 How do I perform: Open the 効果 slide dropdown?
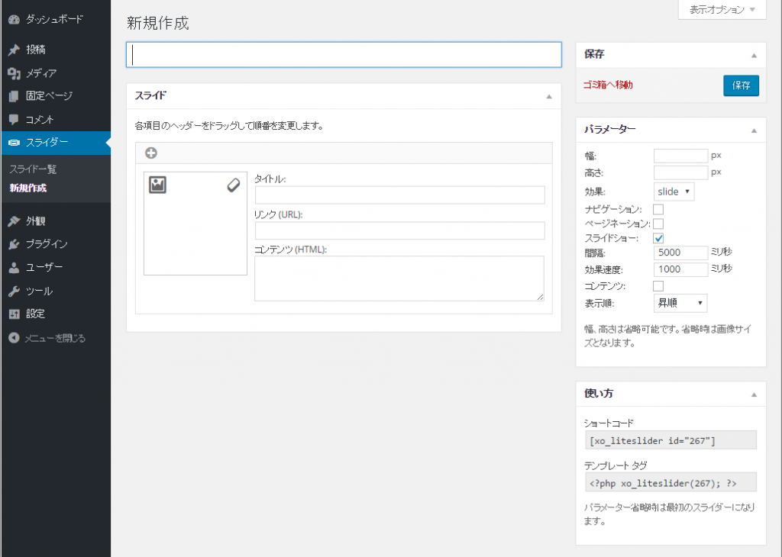click(674, 192)
